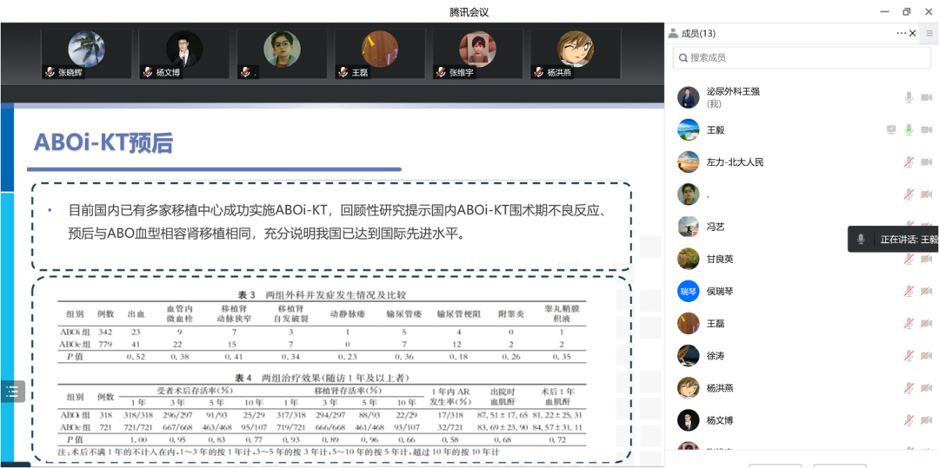Click 侯瑞琴's disabled camera icon
This screenshot has height=468, width=939.
pyautogui.click(x=927, y=291)
